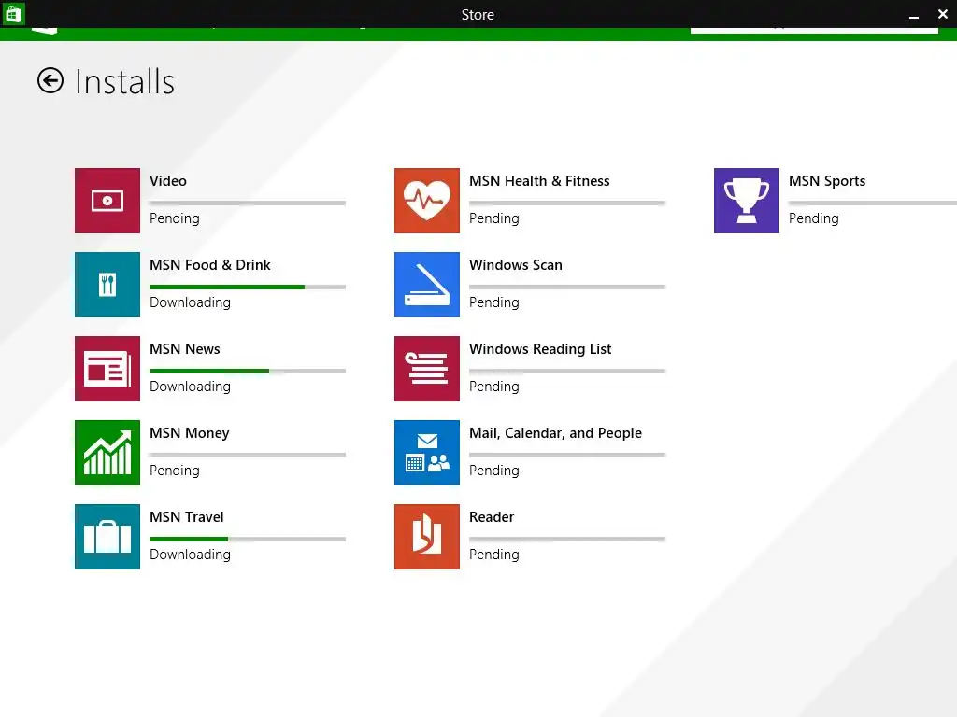Click the Reader pending progress bar
The image size is (957, 717).
(567, 539)
